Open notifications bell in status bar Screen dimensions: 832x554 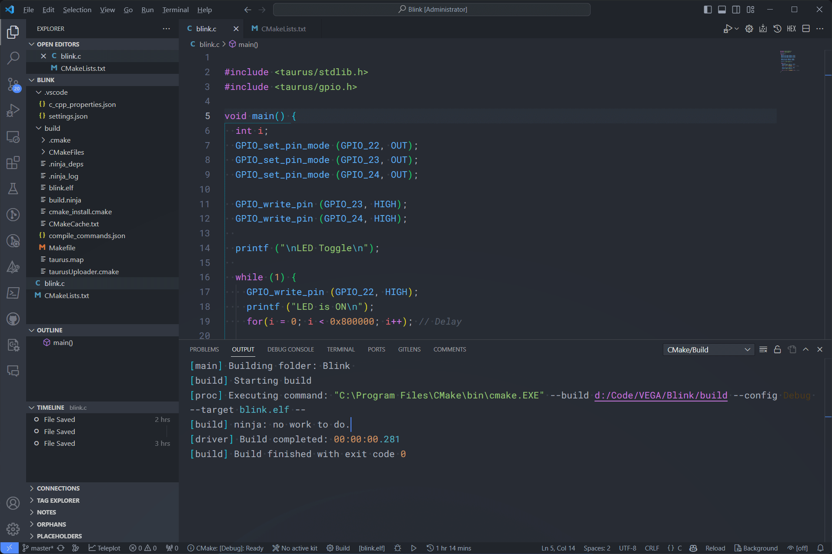coord(820,548)
